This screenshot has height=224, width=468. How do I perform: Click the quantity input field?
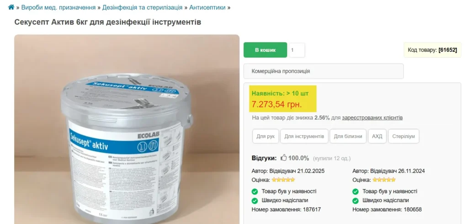(x=297, y=50)
